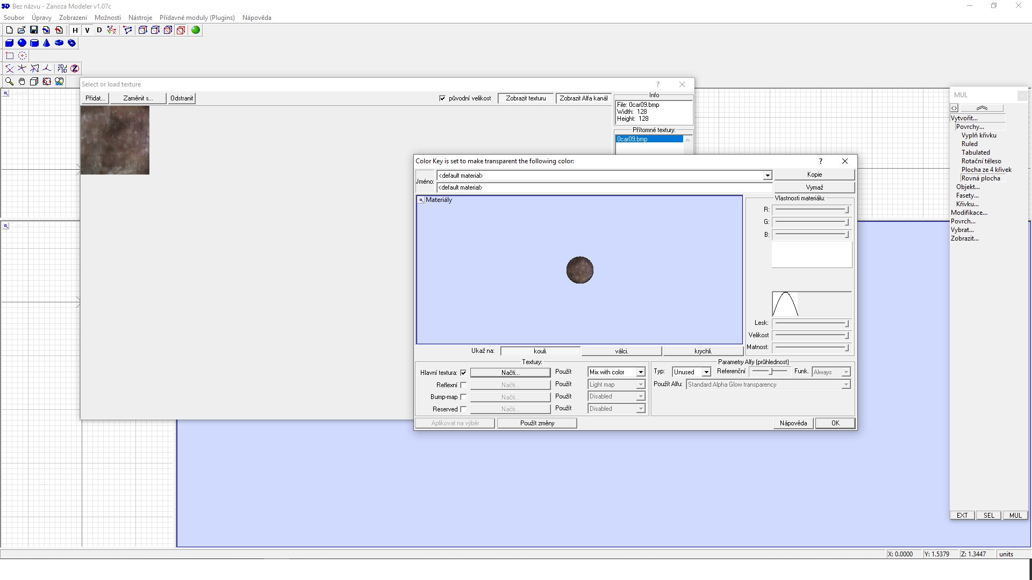Open the default material name dropdown

[767, 176]
